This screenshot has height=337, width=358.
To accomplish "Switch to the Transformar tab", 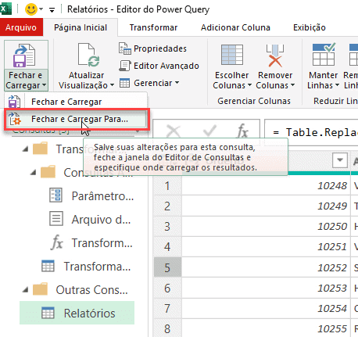I will pyautogui.click(x=153, y=27).
